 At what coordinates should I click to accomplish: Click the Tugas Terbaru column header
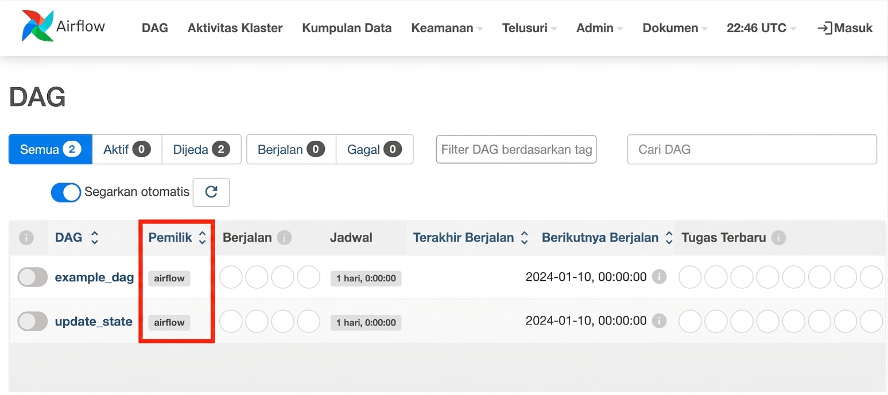click(x=723, y=238)
